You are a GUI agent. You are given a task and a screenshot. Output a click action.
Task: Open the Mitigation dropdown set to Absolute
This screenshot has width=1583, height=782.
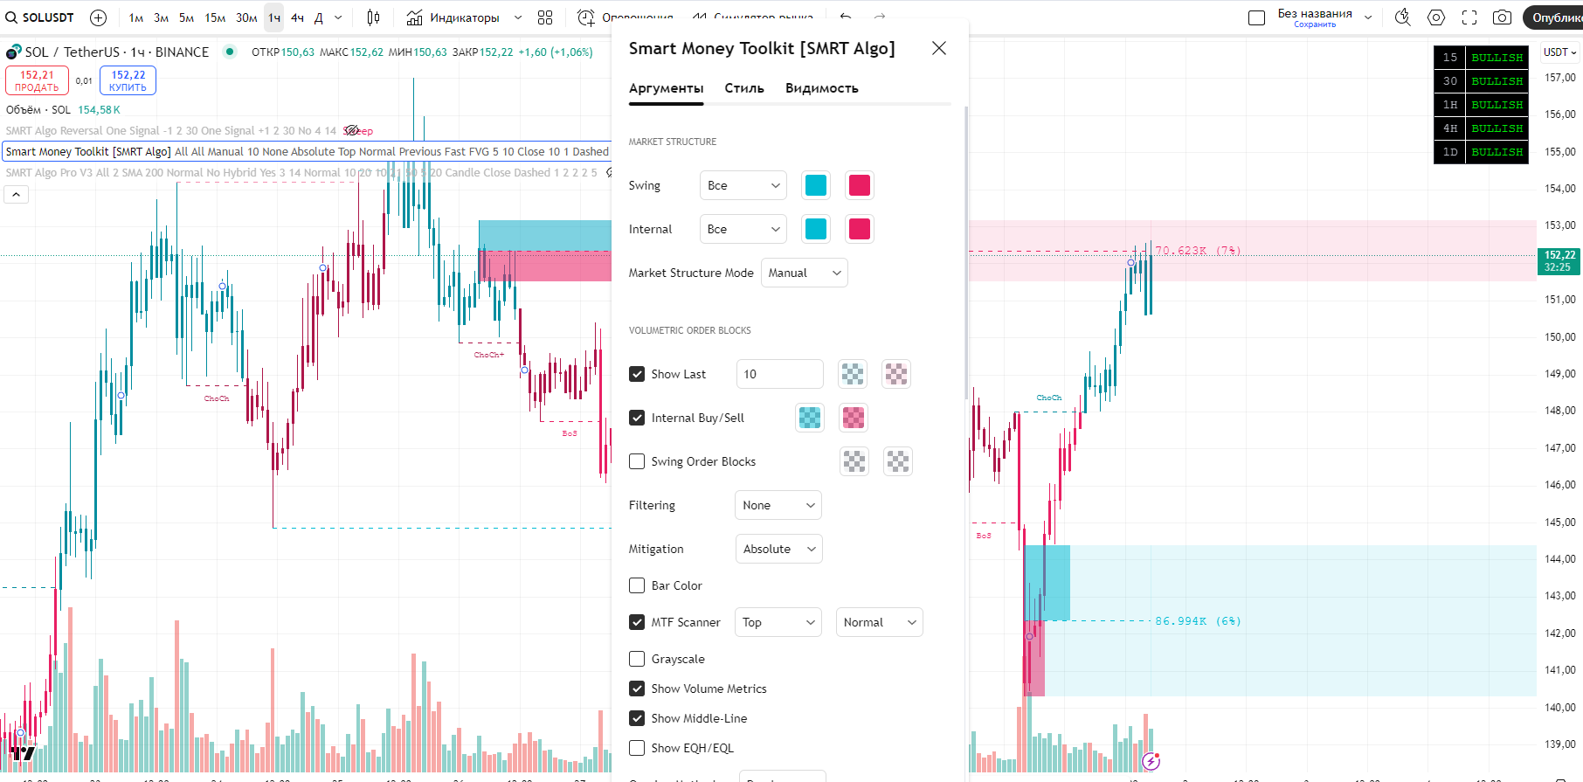pyautogui.click(x=778, y=549)
